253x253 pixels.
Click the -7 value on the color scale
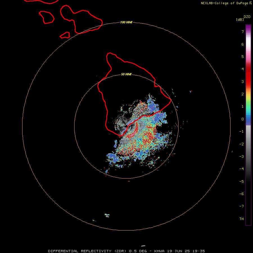tap(241, 206)
